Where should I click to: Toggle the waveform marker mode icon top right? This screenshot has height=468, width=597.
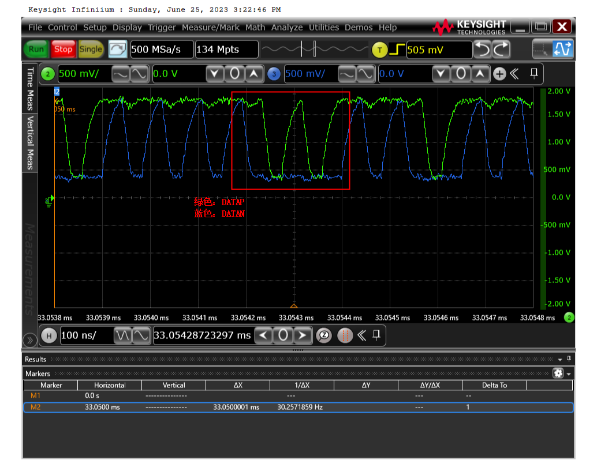coord(562,50)
